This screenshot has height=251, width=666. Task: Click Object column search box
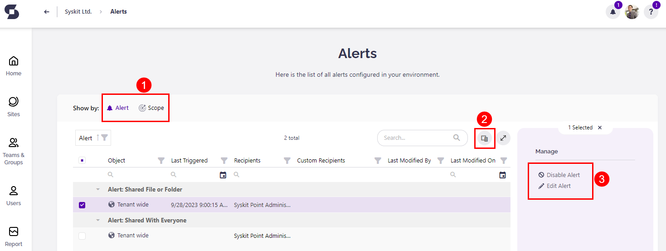136,175
